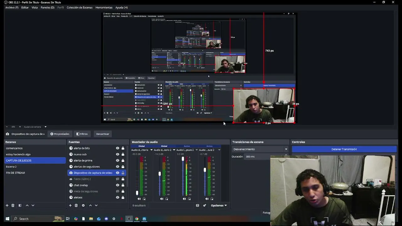Click the Desactivar button
Image resolution: width=402 pixels, height=226 pixels.
103,134
